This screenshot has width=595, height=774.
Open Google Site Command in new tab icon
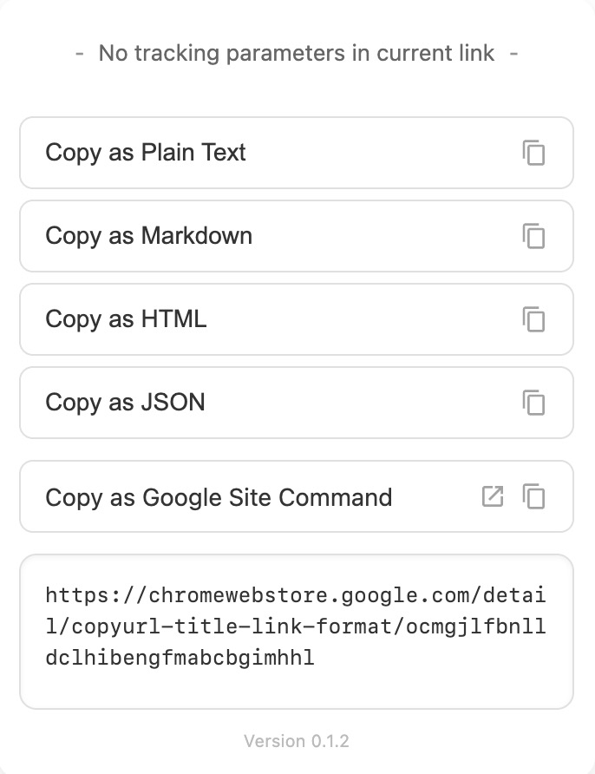pyautogui.click(x=493, y=497)
